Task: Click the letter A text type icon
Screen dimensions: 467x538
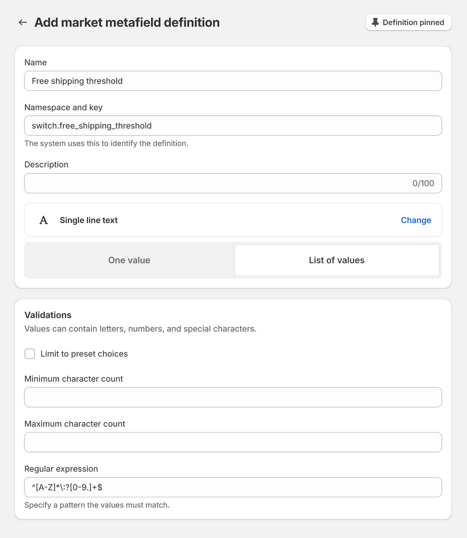Action: pyautogui.click(x=44, y=220)
